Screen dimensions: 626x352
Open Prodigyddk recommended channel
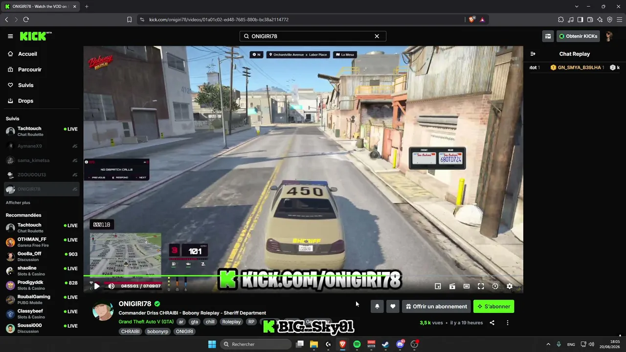42,285
